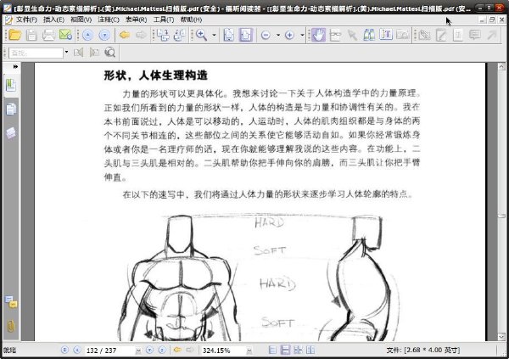The height and width of the screenshot is (359, 509).
Task: Go to previous view using yellow back arrow
Action: pos(125,35)
